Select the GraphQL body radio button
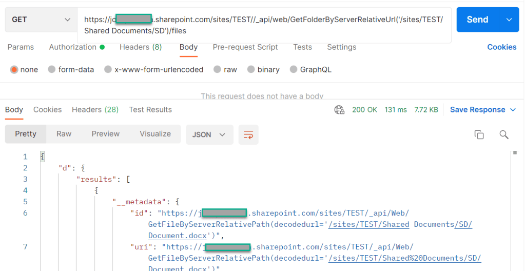This screenshot has height=271, width=525. point(294,70)
